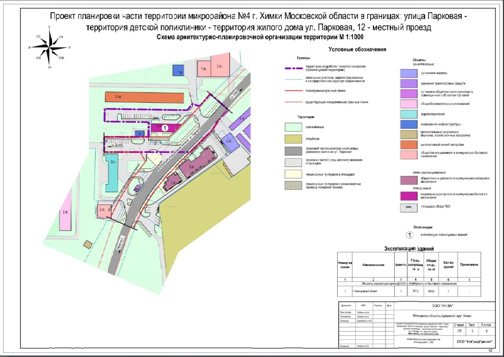Click the circled 1 in the legend
The width and height of the screenshot is (504, 357).
[x=409, y=235]
